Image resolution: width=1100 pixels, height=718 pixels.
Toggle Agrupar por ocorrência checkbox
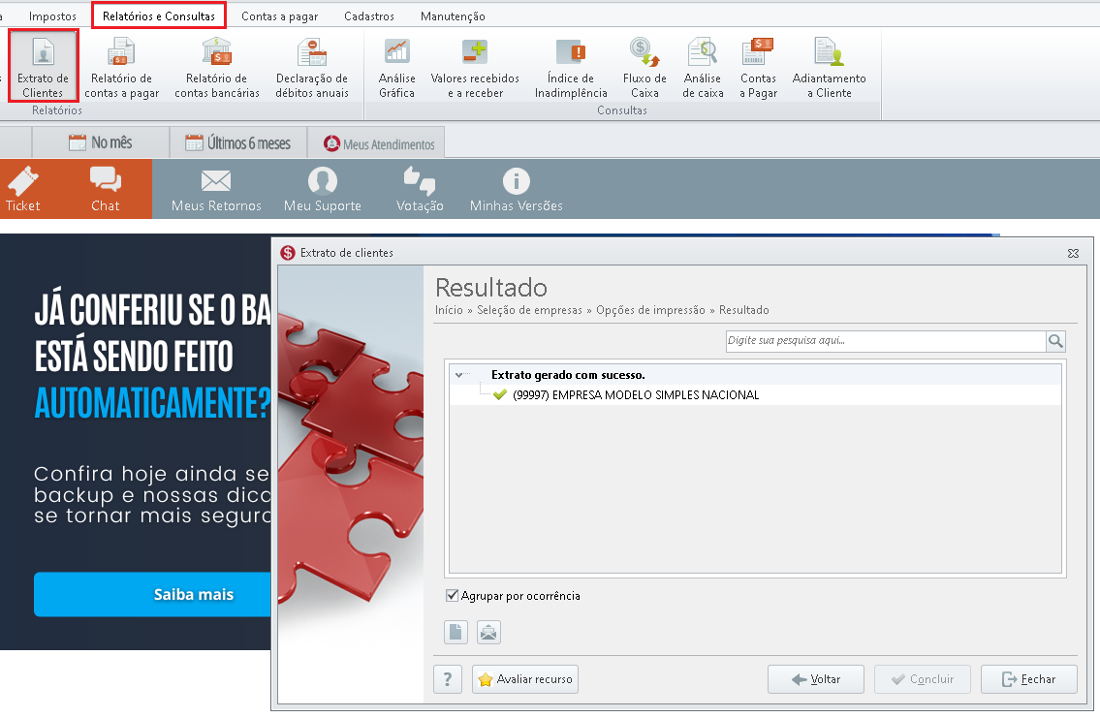coord(453,595)
